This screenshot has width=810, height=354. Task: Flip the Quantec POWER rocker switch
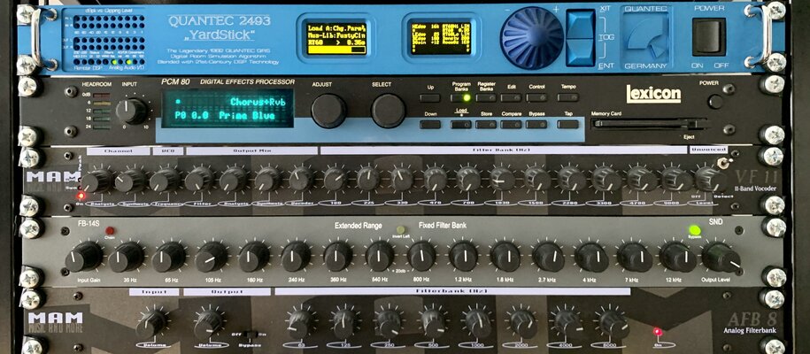(x=708, y=37)
